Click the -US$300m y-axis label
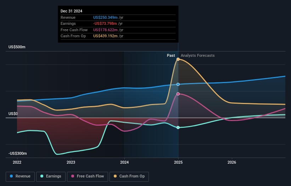The height and width of the screenshot is (186, 291). tap(18, 153)
